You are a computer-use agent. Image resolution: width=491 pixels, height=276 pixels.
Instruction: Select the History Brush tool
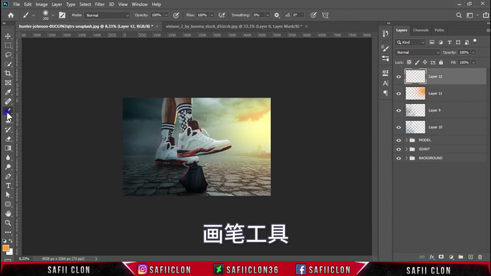pyautogui.click(x=8, y=129)
